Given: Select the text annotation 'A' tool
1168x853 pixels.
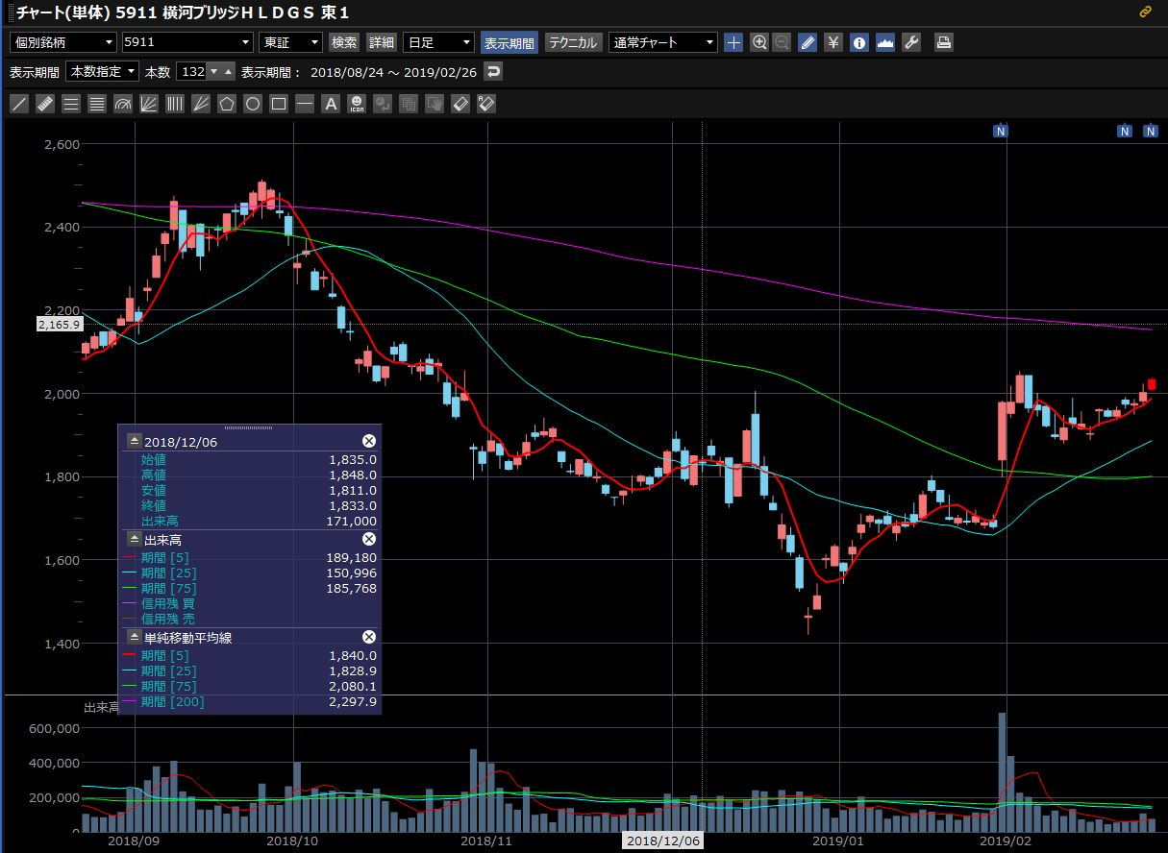Looking at the screenshot, I should [x=331, y=104].
